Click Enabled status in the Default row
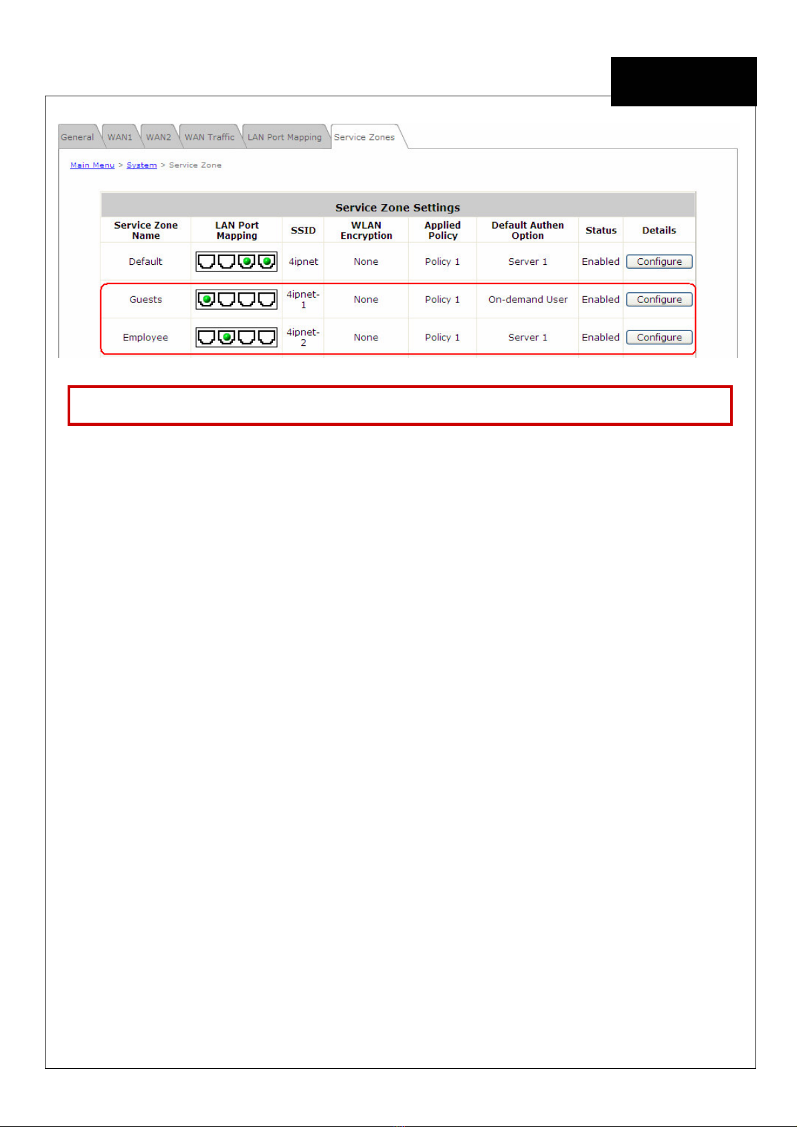Screen dimensions: 797x1127 pos(601,262)
